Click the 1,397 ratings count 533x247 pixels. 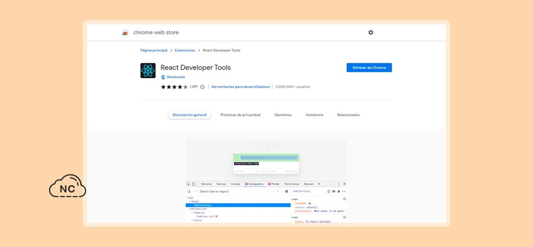tap(194, 87)
